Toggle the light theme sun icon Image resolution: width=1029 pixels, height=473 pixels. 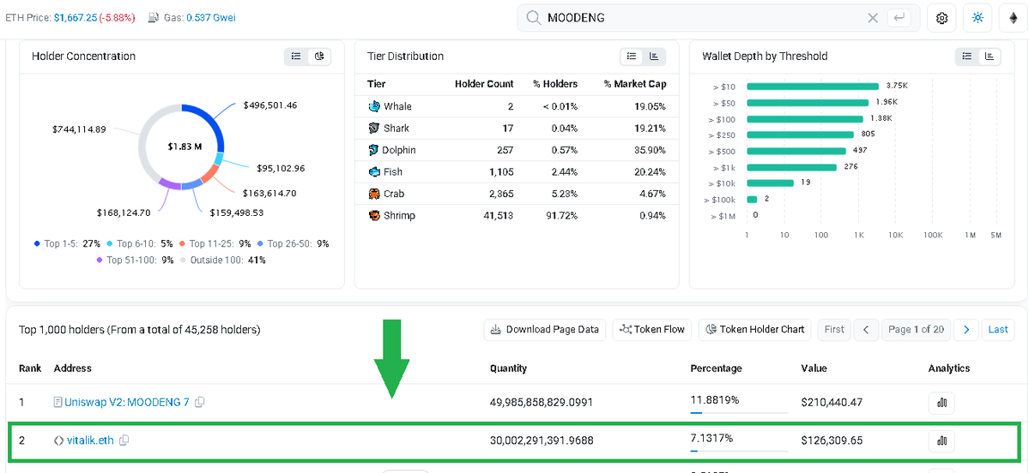pyautogui.click(x=978, y=18)
